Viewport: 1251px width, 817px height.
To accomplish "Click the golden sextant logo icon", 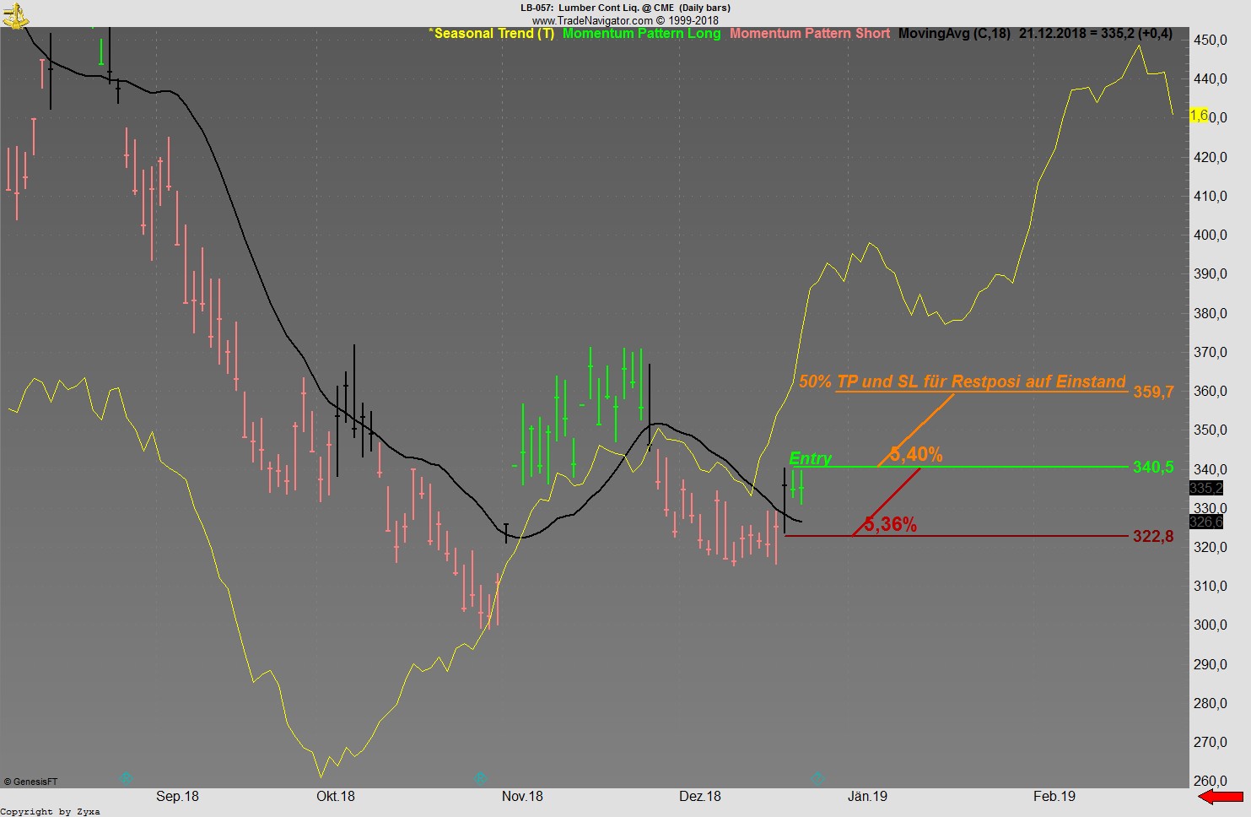I will point(15,15).
